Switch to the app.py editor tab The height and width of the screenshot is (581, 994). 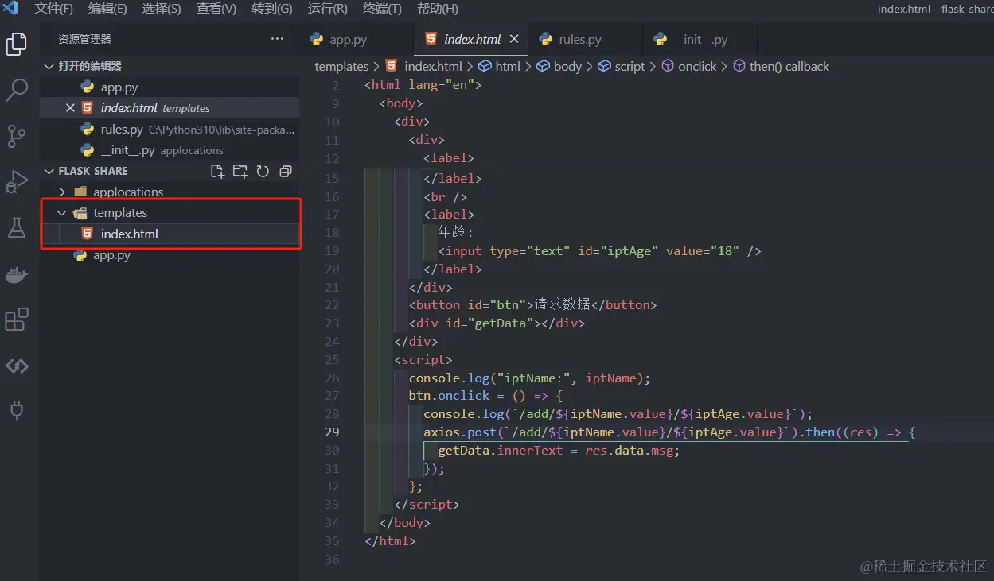(357, 39)
